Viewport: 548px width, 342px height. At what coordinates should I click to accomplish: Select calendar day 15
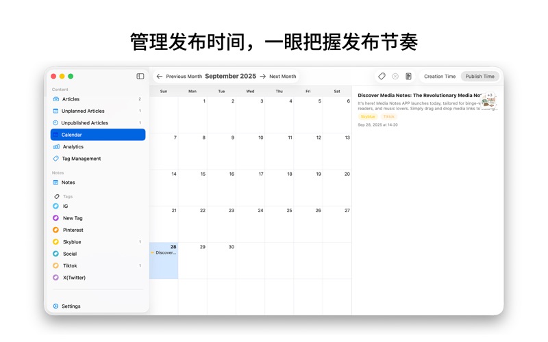pos(192,187)
